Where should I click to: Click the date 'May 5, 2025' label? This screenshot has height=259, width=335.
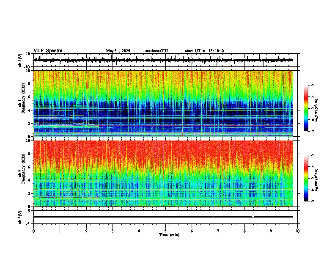tap(118, 51)
